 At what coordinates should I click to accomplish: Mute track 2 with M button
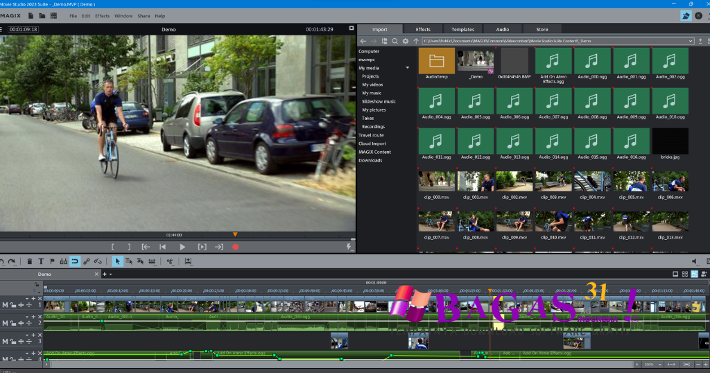click(x=5, y=323)
